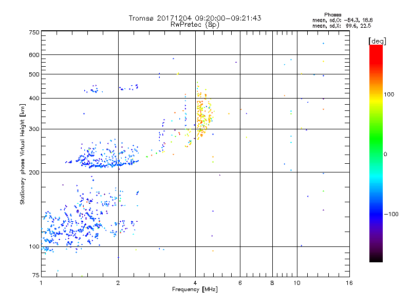Click the y-axis tick label "75"
This screenshot has width=411, height=308.
[36, 275]
